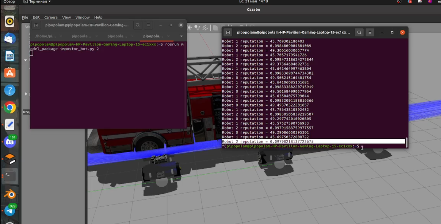Open the right terminal's hamburger menu

click(370, 32)
